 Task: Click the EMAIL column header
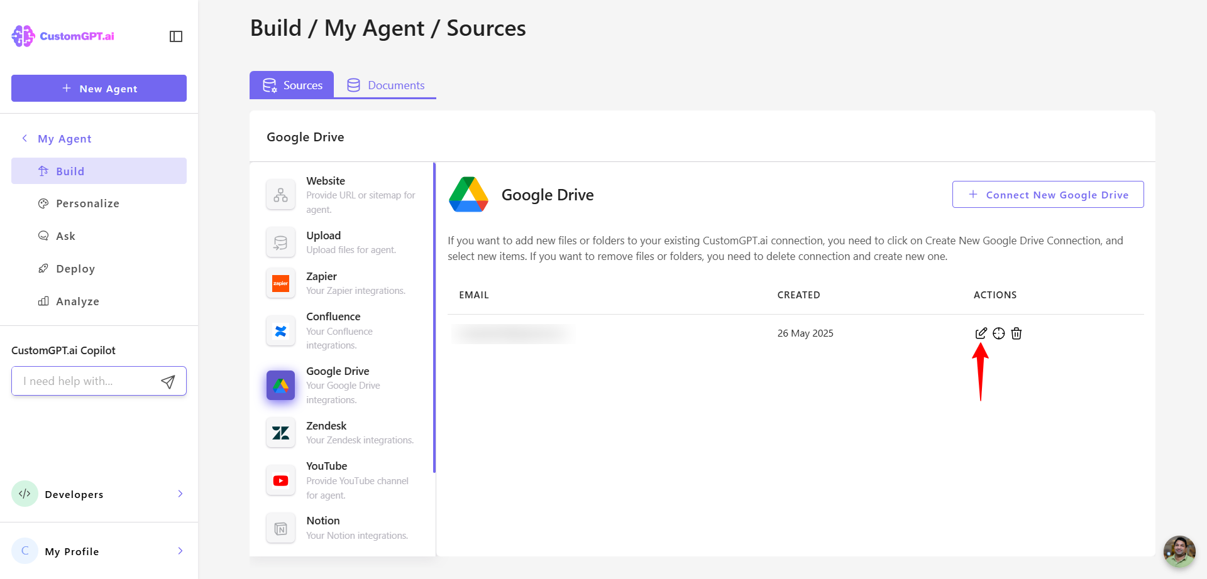pyautogui.click(x=474, y=295)
